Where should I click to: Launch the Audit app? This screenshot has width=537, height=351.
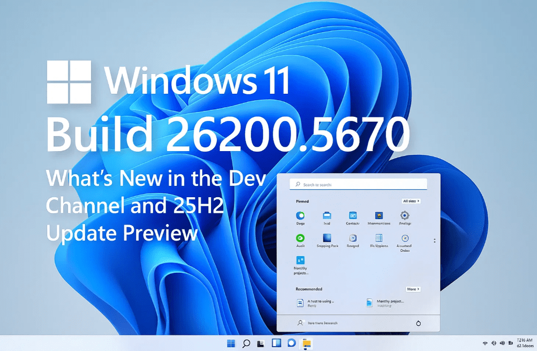[300, 238]
